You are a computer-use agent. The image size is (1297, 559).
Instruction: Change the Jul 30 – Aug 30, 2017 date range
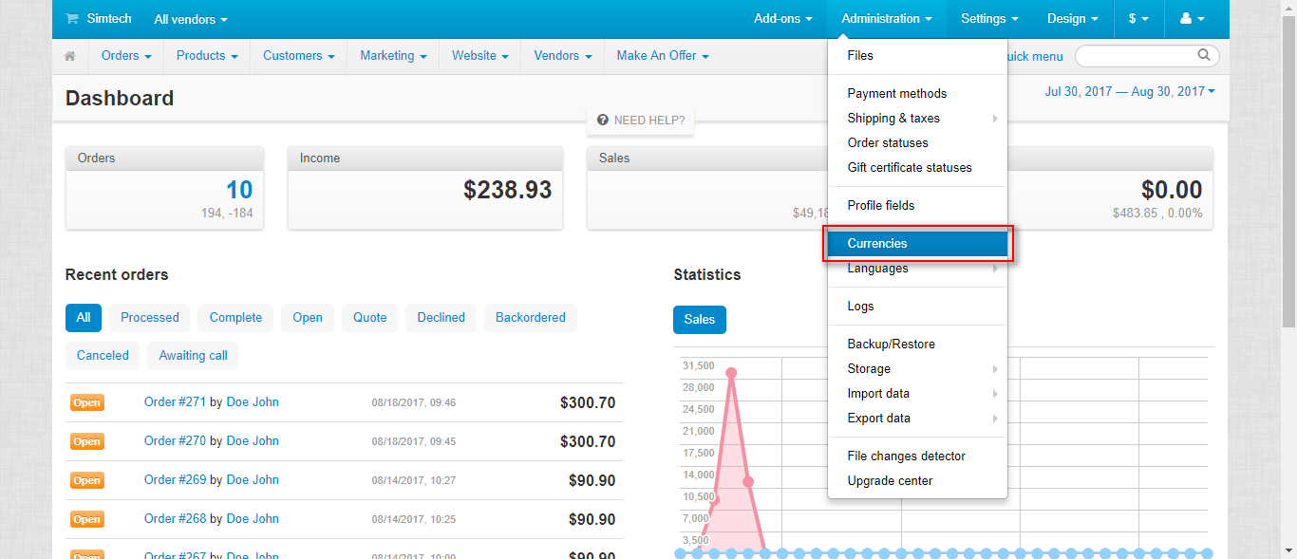click(1130, 92)
